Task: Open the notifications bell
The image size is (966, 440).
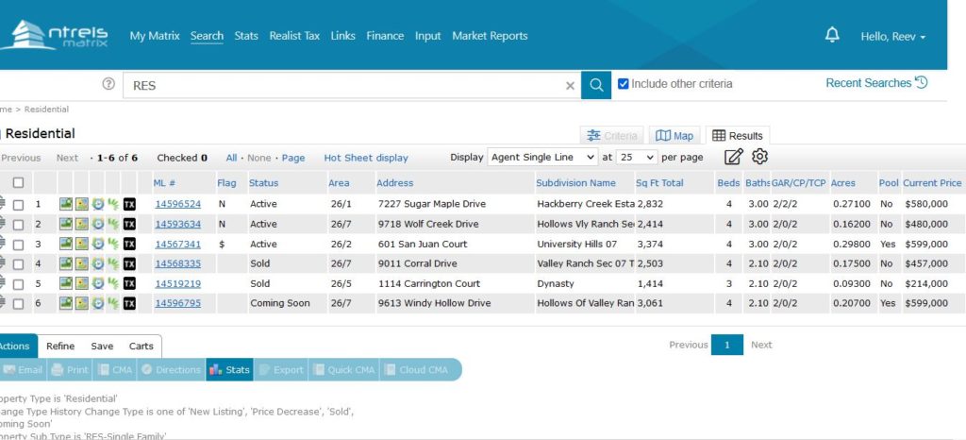Action: pyautogui.click(x=832, y=35)
